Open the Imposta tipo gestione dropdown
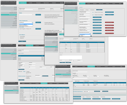Viewport: 127px width, 105px height. click(85, 17)
